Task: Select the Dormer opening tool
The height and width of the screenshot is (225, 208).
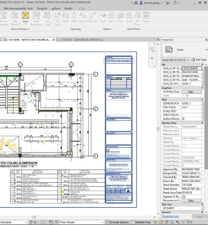Action: tap(93, 17)
